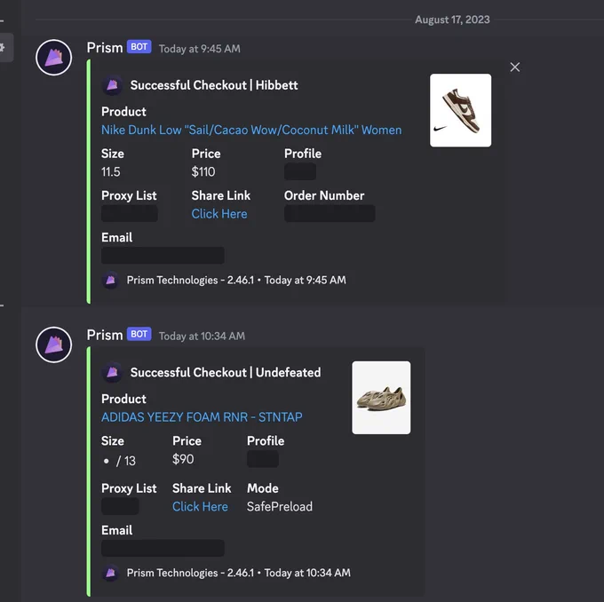Click the 'SafePreload' mode value
This screenshot has width=604, height=602.
(x=280, y=506)
